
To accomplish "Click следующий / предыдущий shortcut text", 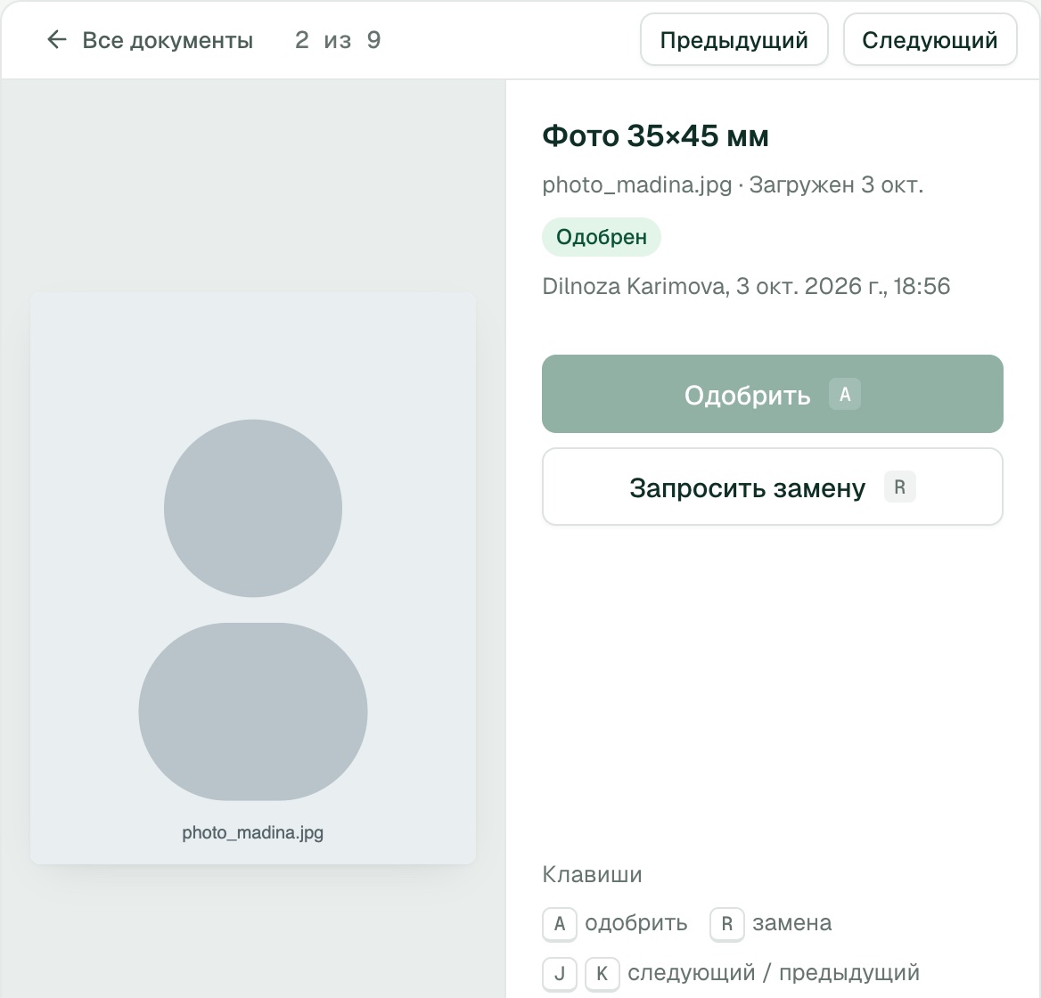I will [774, 973].
